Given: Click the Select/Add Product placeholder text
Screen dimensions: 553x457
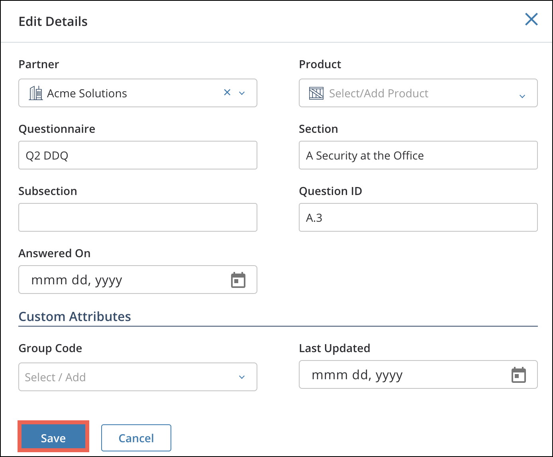Looking at the screenshot, I should tap(378, 93).
